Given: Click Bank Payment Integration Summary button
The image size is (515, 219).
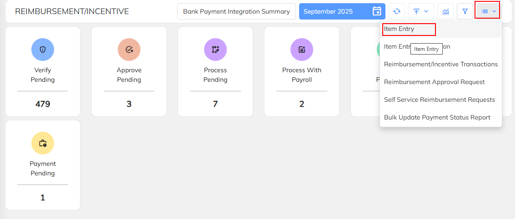Looking at the screenshot, I should click(x=236, y=11).
